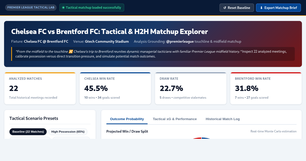Click the Gtech Community Stadium venue text
The width and height of the screenshot is (306, 161).
pyautogui.click(x=107, y=41)
